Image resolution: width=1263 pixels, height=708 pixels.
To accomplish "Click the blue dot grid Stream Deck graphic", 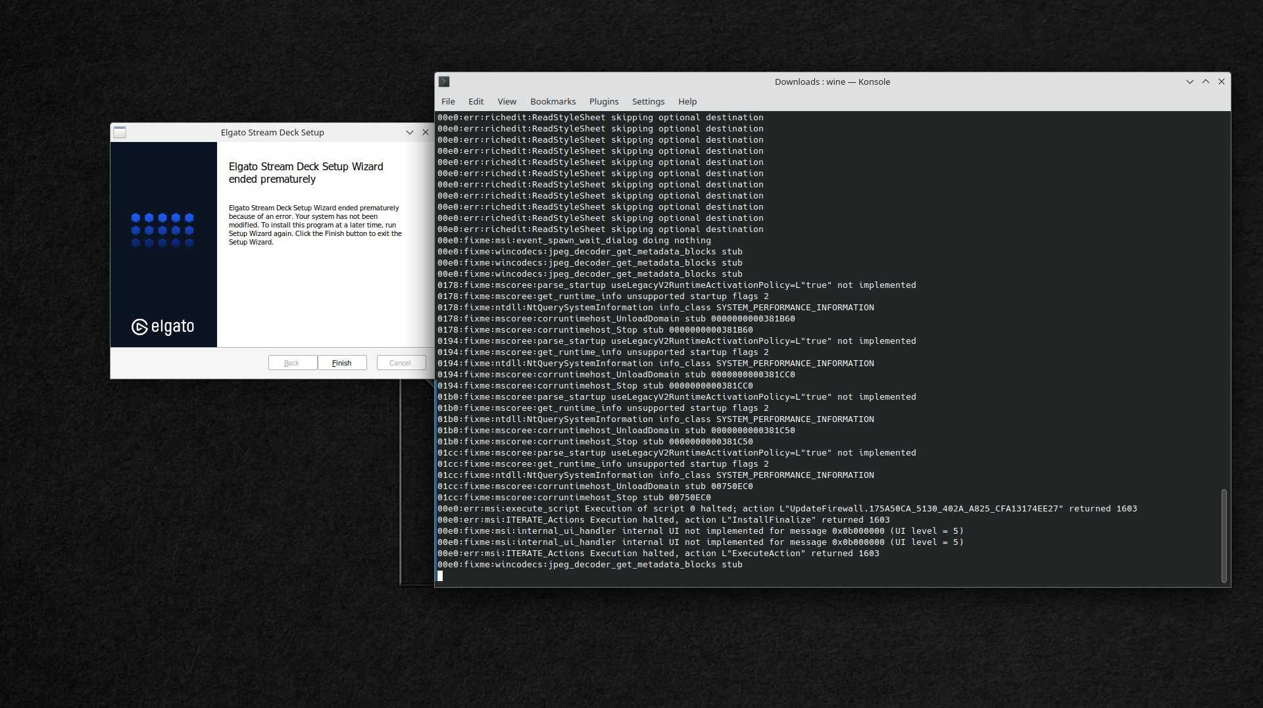I will [162, 230].
